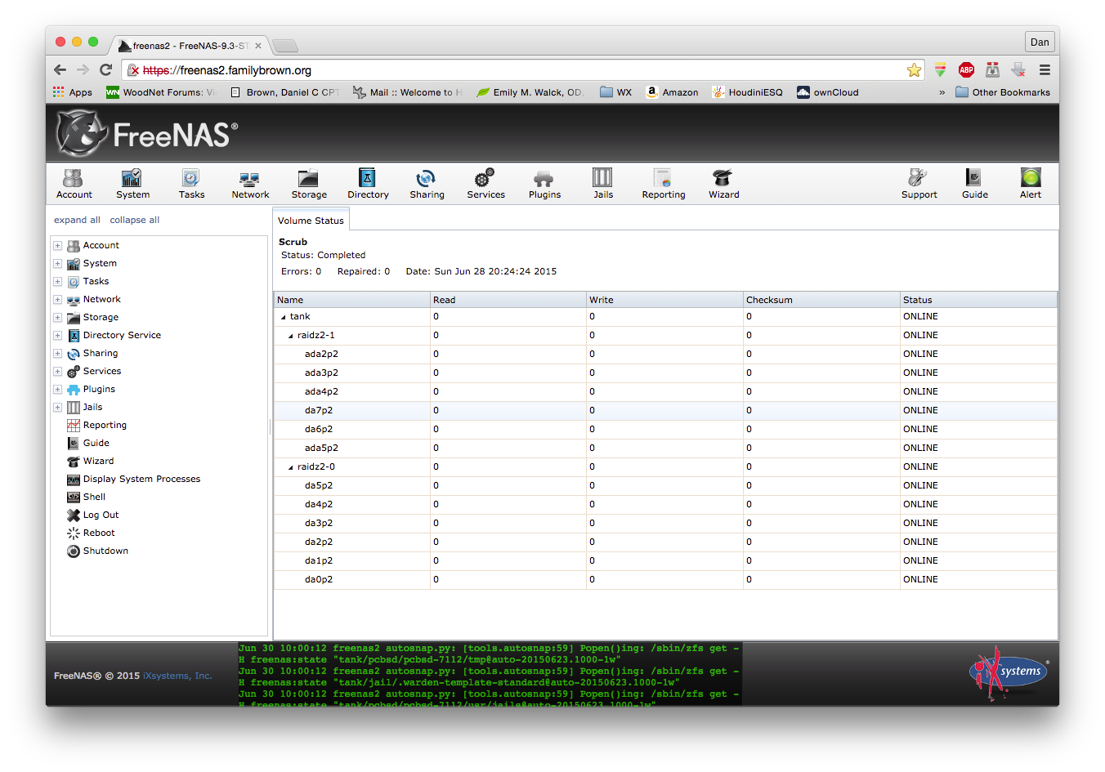Image resolution: width=1105 pixels, height=772 pixels.
Task: Check the green Alert indicator
Action: click(1031, 184)
